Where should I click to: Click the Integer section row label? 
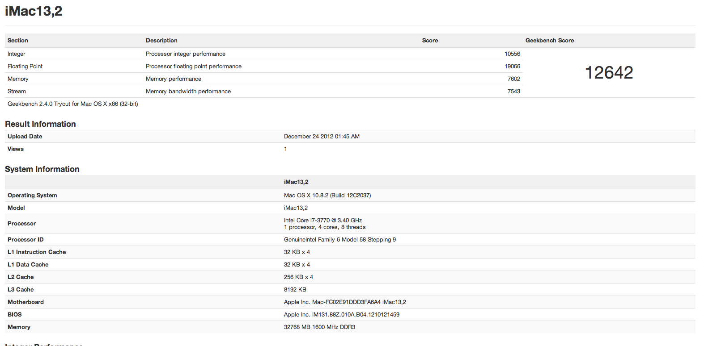tap(17, 54)
